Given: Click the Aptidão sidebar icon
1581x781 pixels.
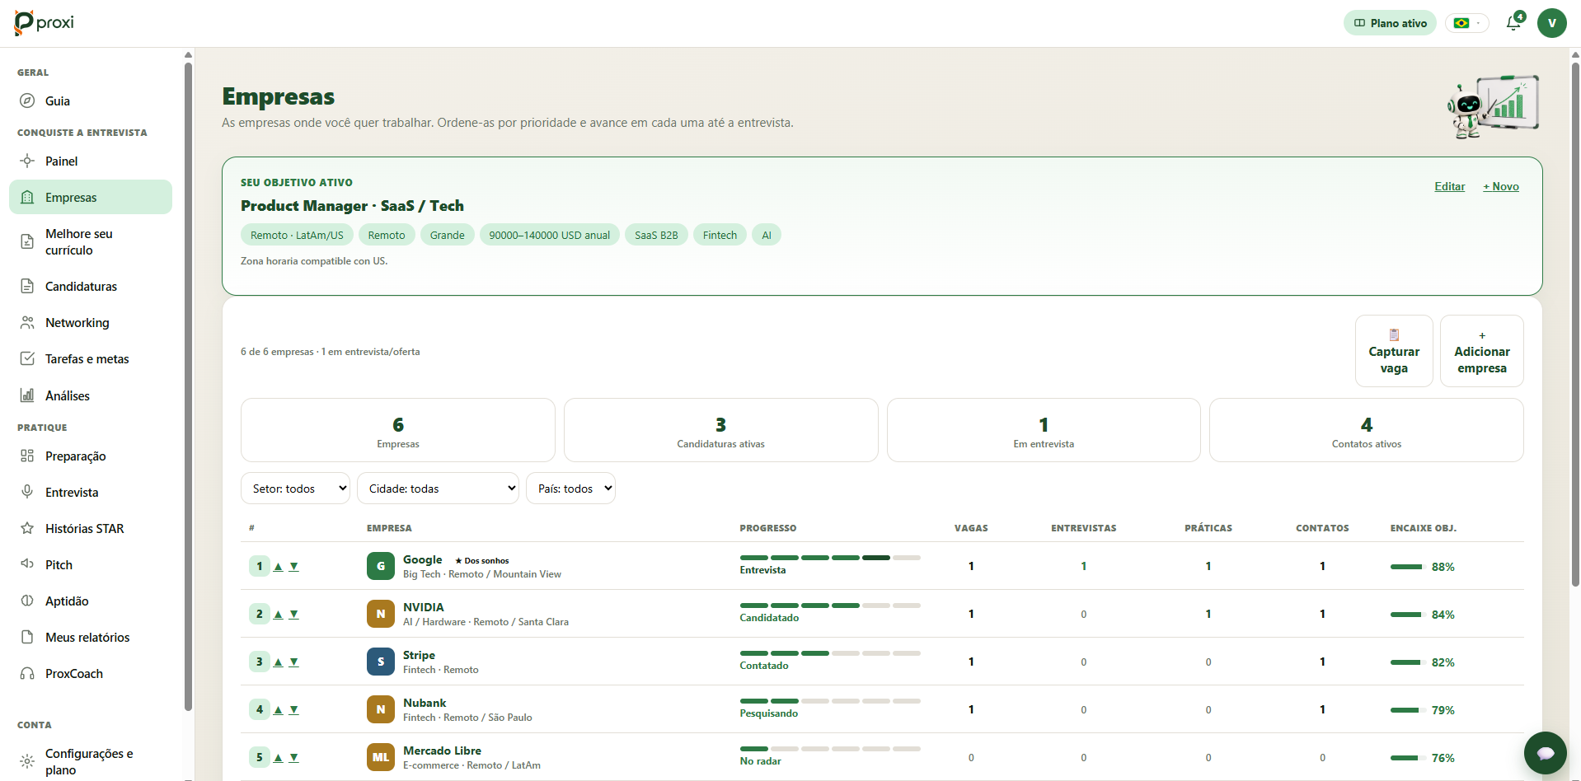Looking at the screenshot, I should [27, 601].
